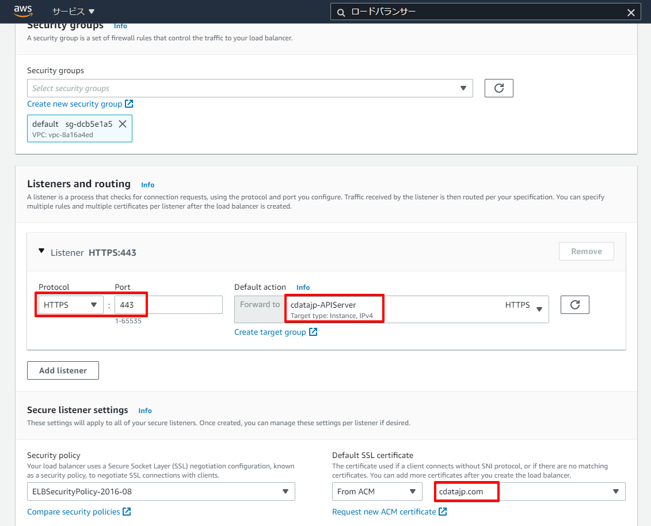Click the AWS logo icon
Screen dimensions: 651x526
click(x=23, y=11)
